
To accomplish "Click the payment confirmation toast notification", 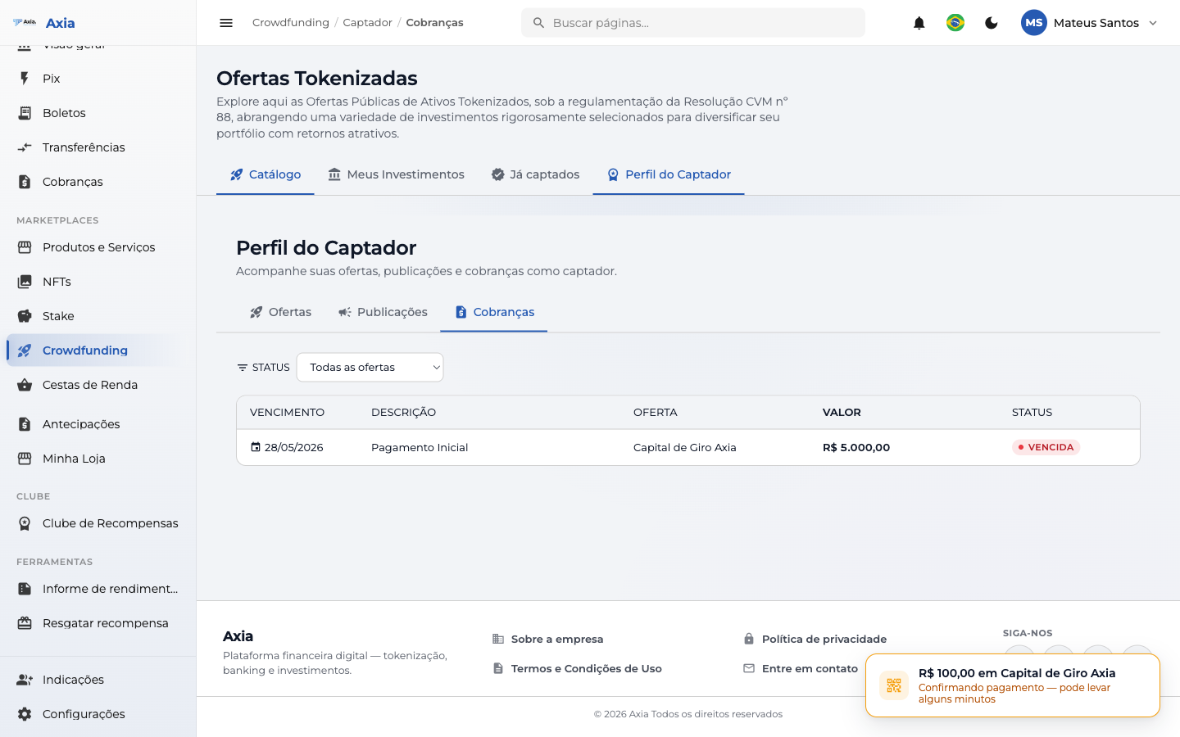I will (1013, 685).
